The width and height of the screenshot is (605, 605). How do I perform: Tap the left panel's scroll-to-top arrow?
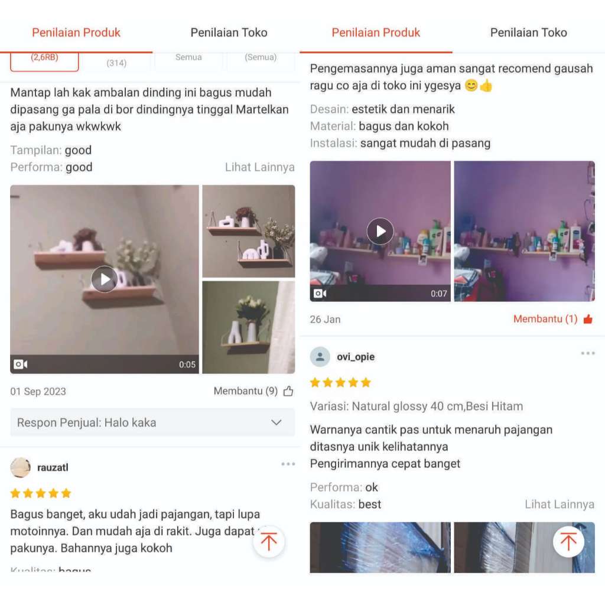pos(269,541)
